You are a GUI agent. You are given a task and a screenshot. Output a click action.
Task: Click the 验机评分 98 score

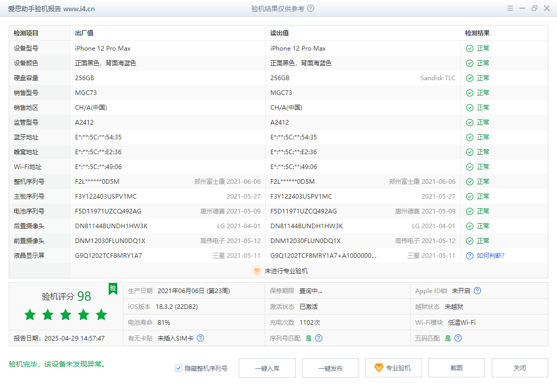pos(66,296)
